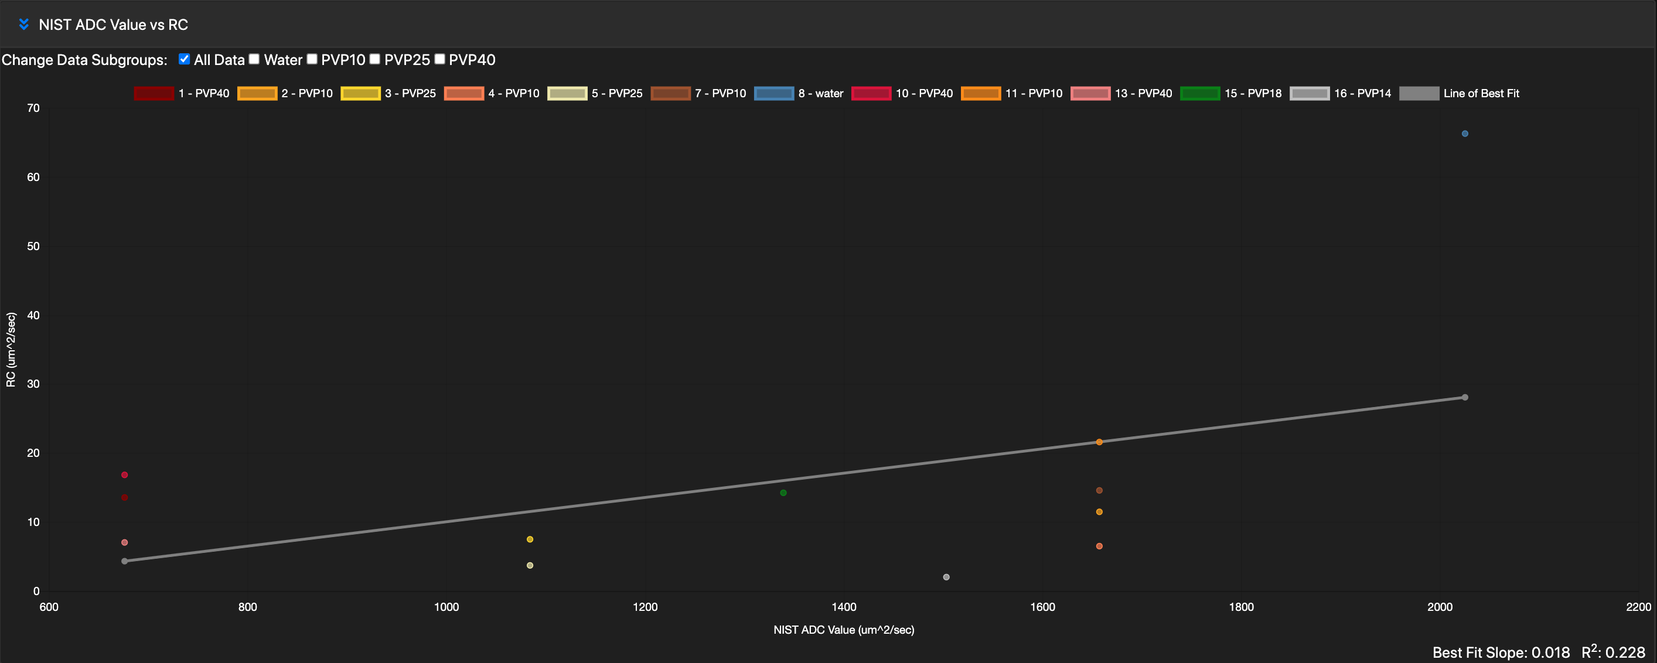
Task: Hide the 2 - PVP10 dataset in legend
Action: 257,93
